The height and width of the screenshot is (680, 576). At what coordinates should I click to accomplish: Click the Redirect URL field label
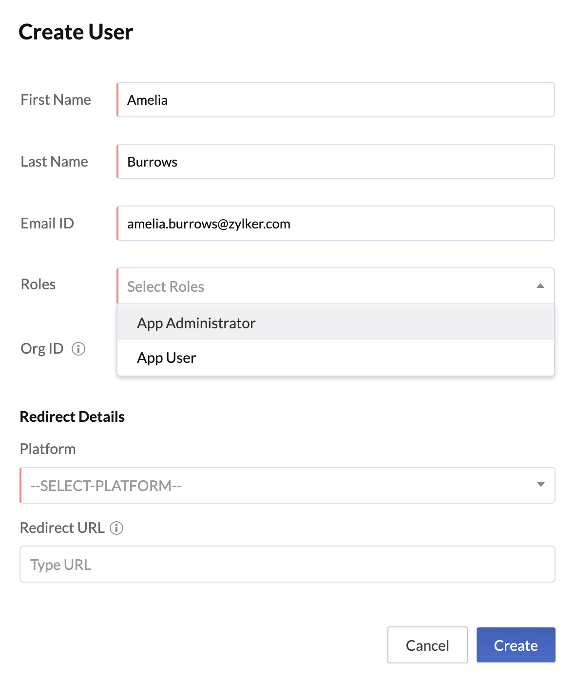(62, 528)
